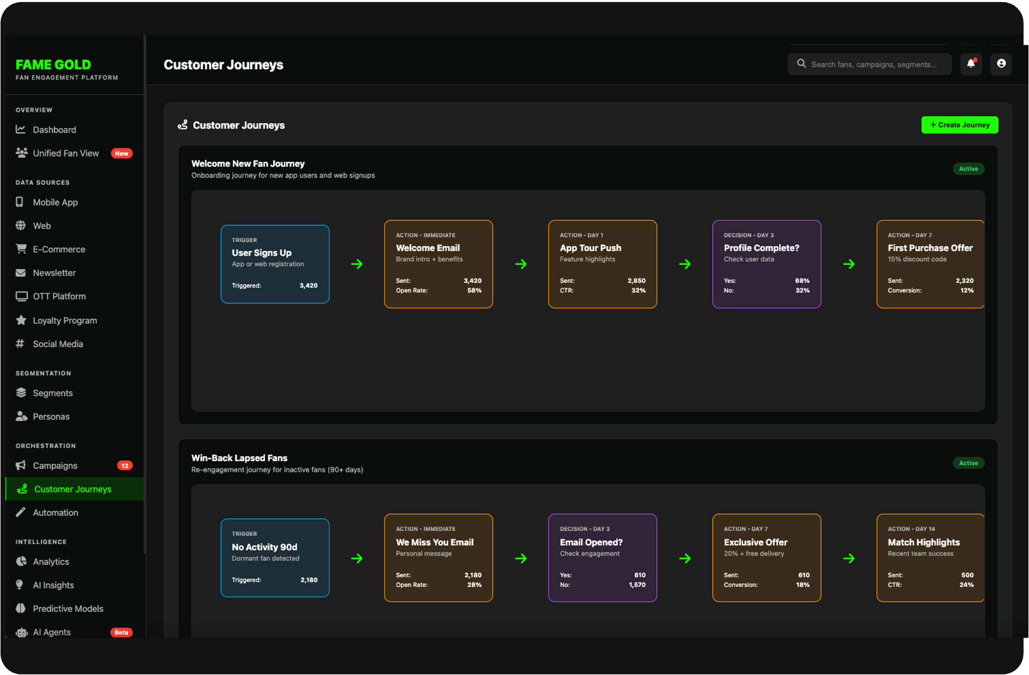Click the red New badge on Unified Fan View

pos(122,153)
